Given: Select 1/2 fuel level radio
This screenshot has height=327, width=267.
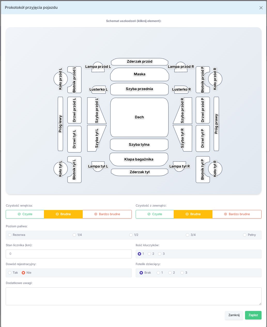Looking at the screenshot, I should (x=131, y=235).
